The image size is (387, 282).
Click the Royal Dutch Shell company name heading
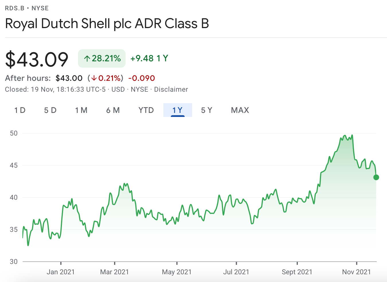[107, 24]
